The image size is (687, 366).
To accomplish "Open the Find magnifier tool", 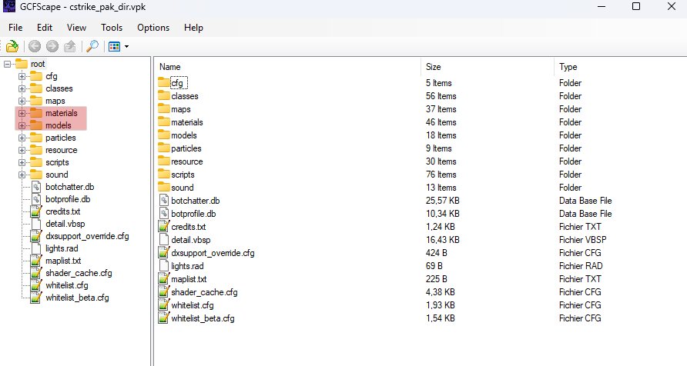I will (x=92, y=46).
